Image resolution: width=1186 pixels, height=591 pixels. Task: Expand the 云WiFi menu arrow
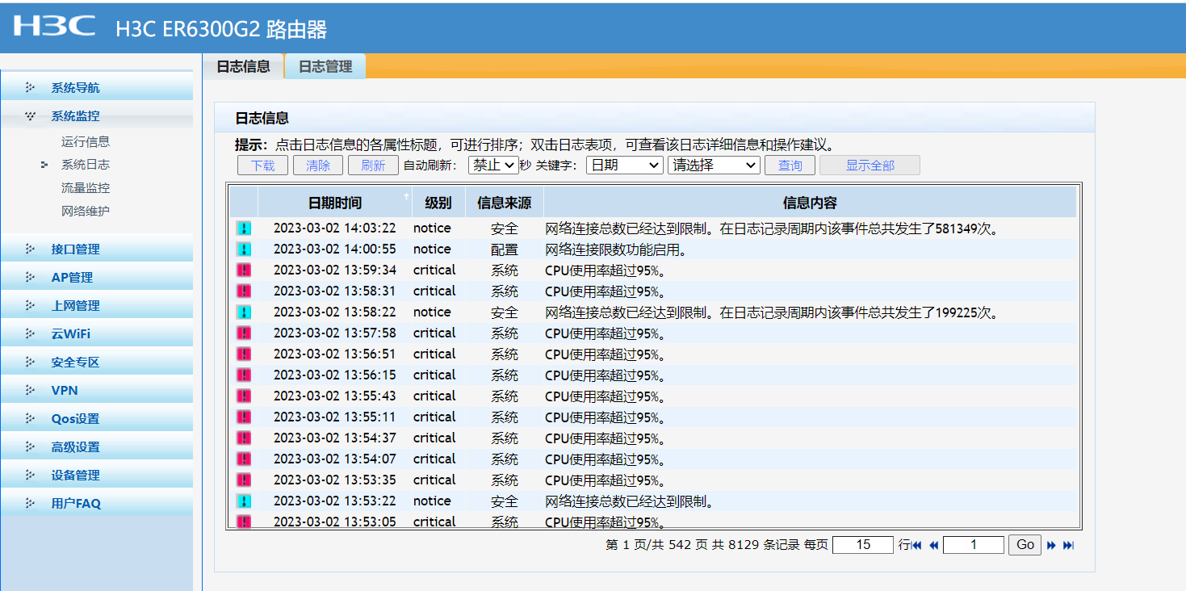coord(30,333)
